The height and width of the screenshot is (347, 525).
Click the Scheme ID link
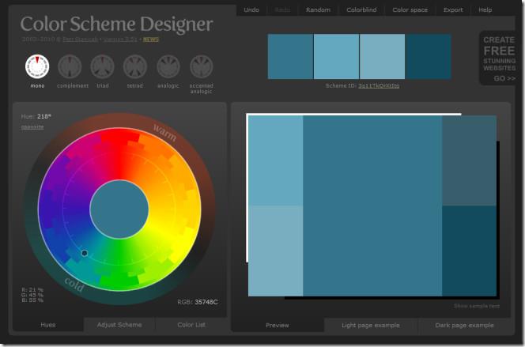tap(378, 85)
